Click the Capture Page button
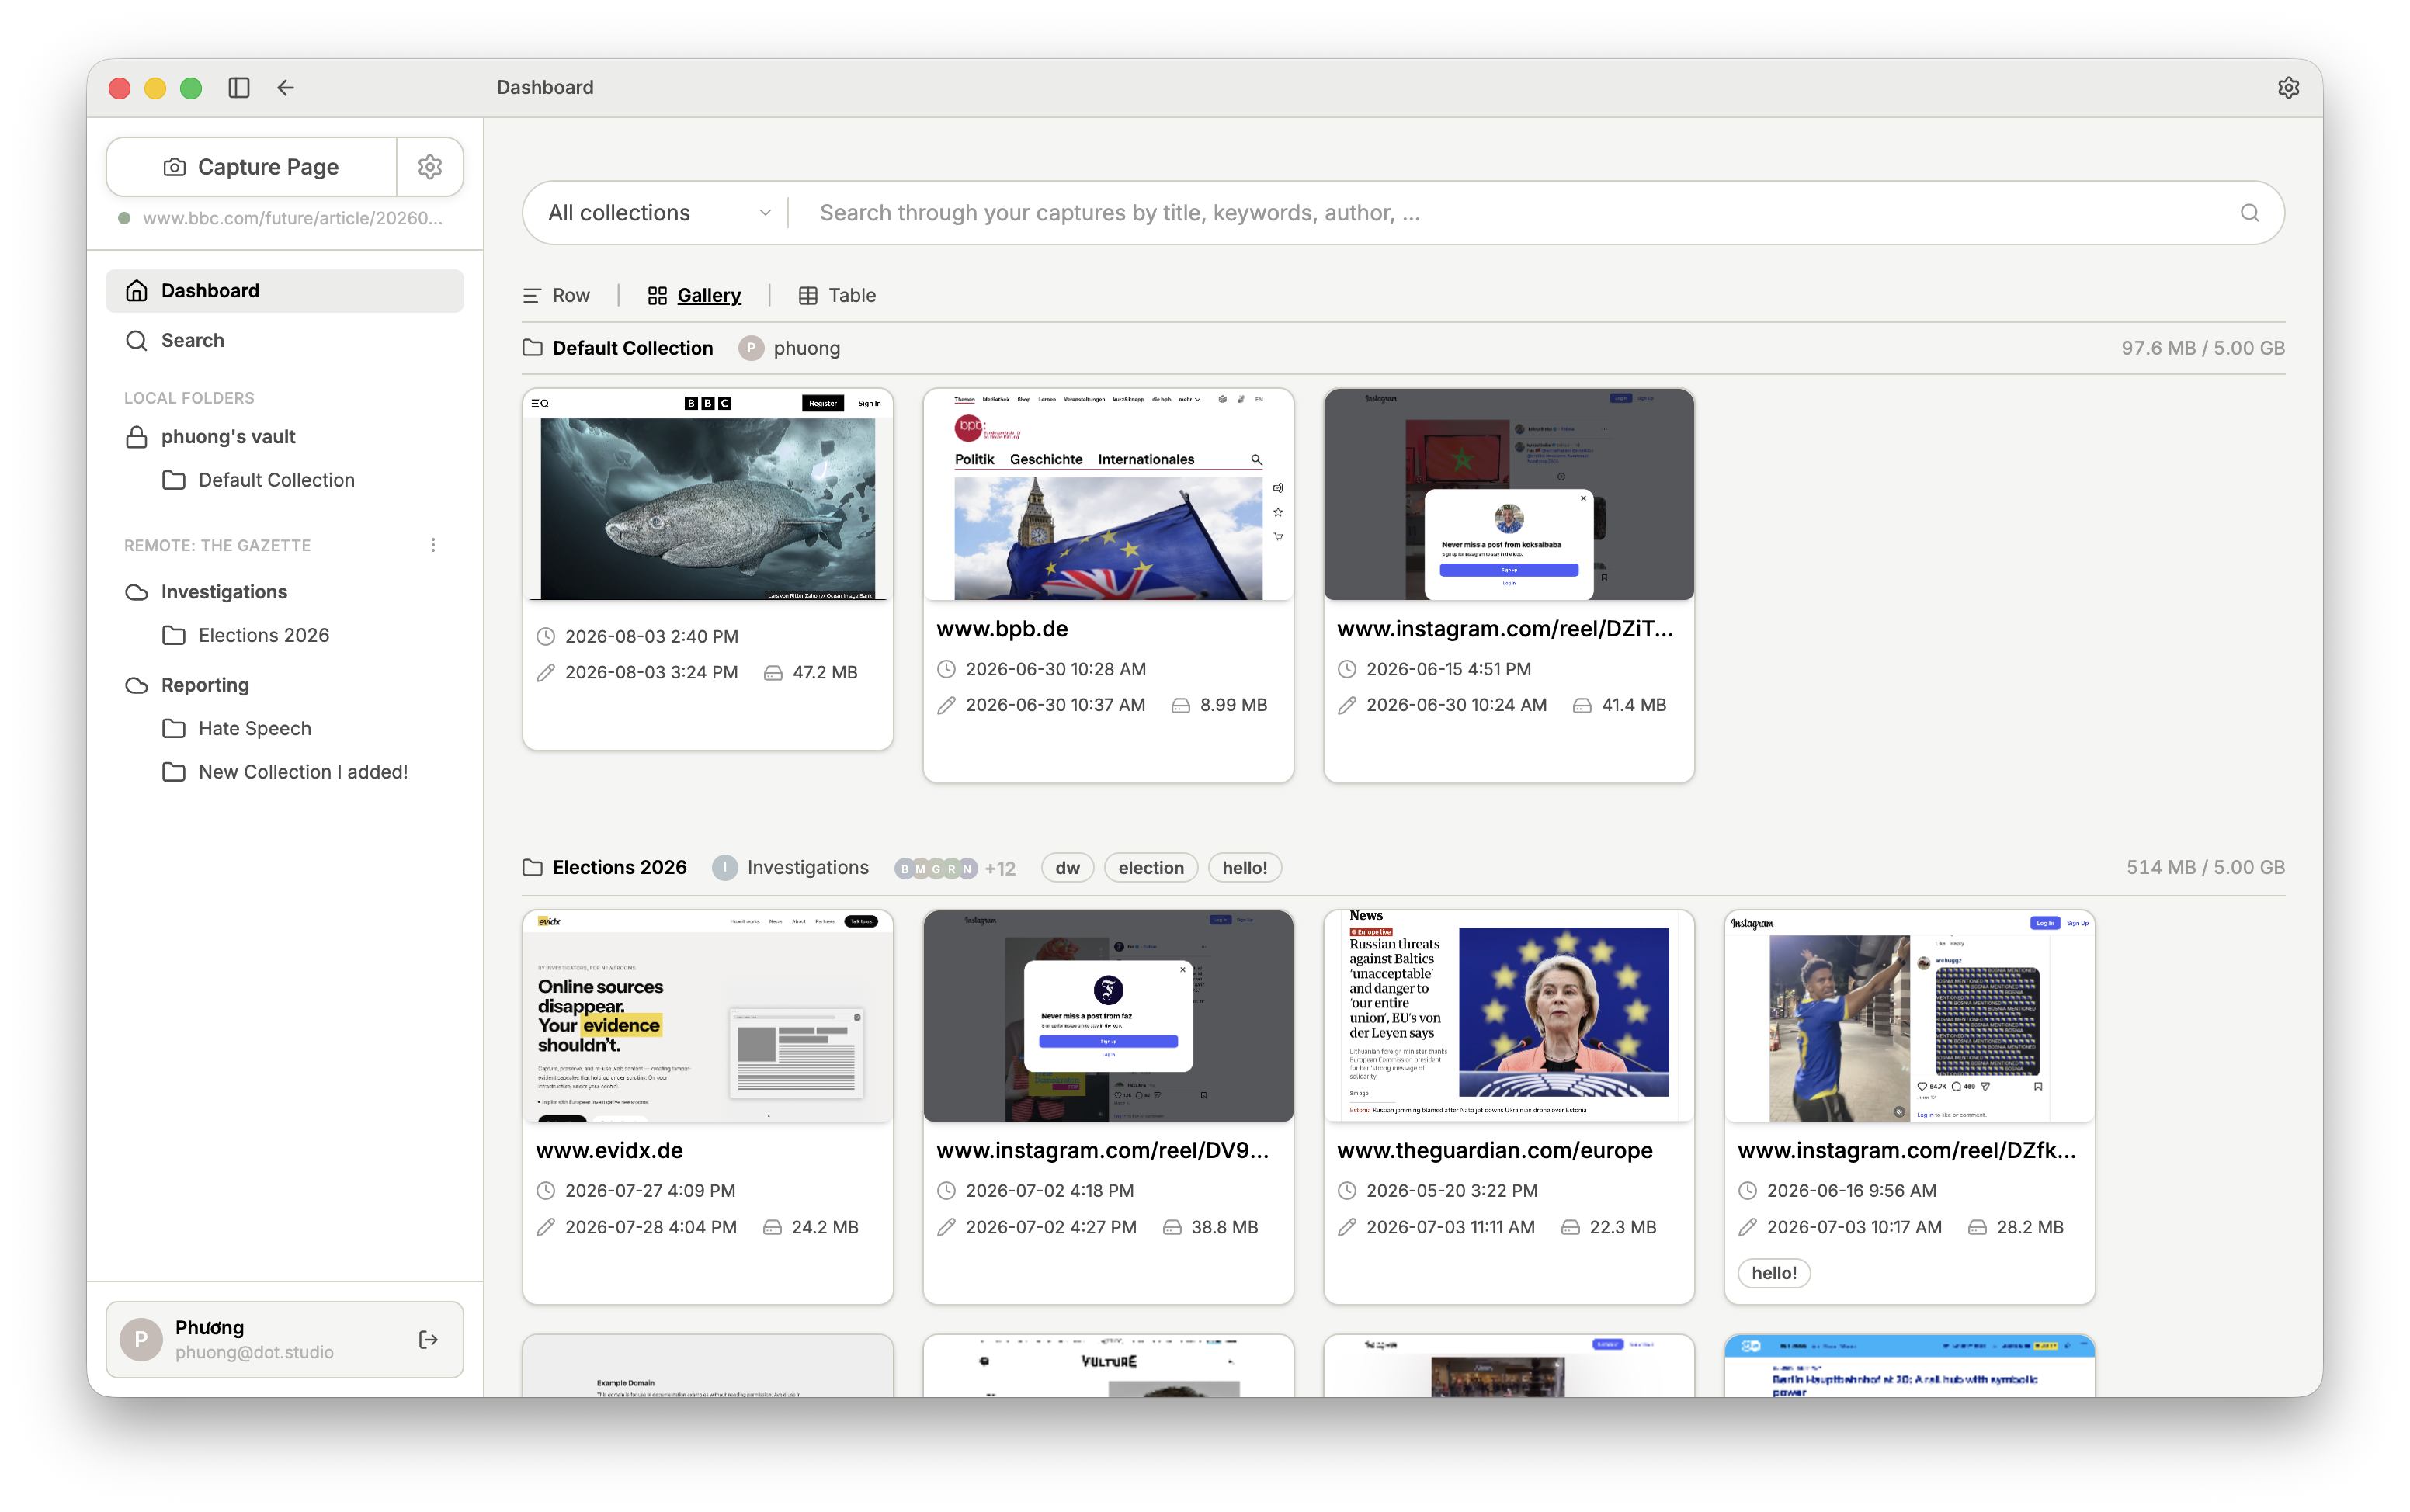The width and height of the screenshot is (2410, 1512). click(251, 167)
